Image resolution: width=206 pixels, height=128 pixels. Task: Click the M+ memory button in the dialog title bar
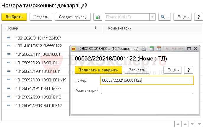coord(174,49)
